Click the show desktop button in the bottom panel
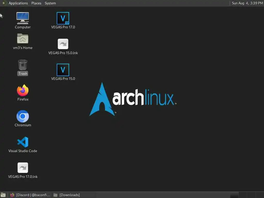Image resolution: width=264 pixels, height=198 pixels. tap(3, 195)
